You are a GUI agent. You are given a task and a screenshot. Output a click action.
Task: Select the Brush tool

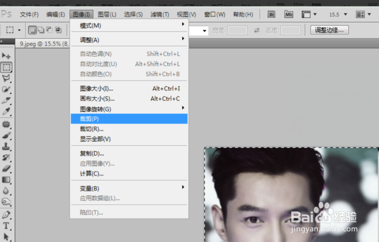[6, 136]
